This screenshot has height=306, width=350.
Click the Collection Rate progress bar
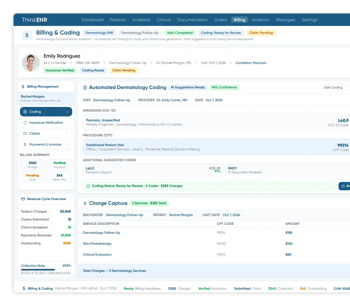(46, 270)
